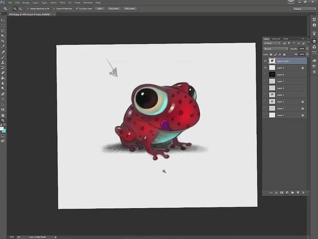Show Layer 3

click(265, 102)
